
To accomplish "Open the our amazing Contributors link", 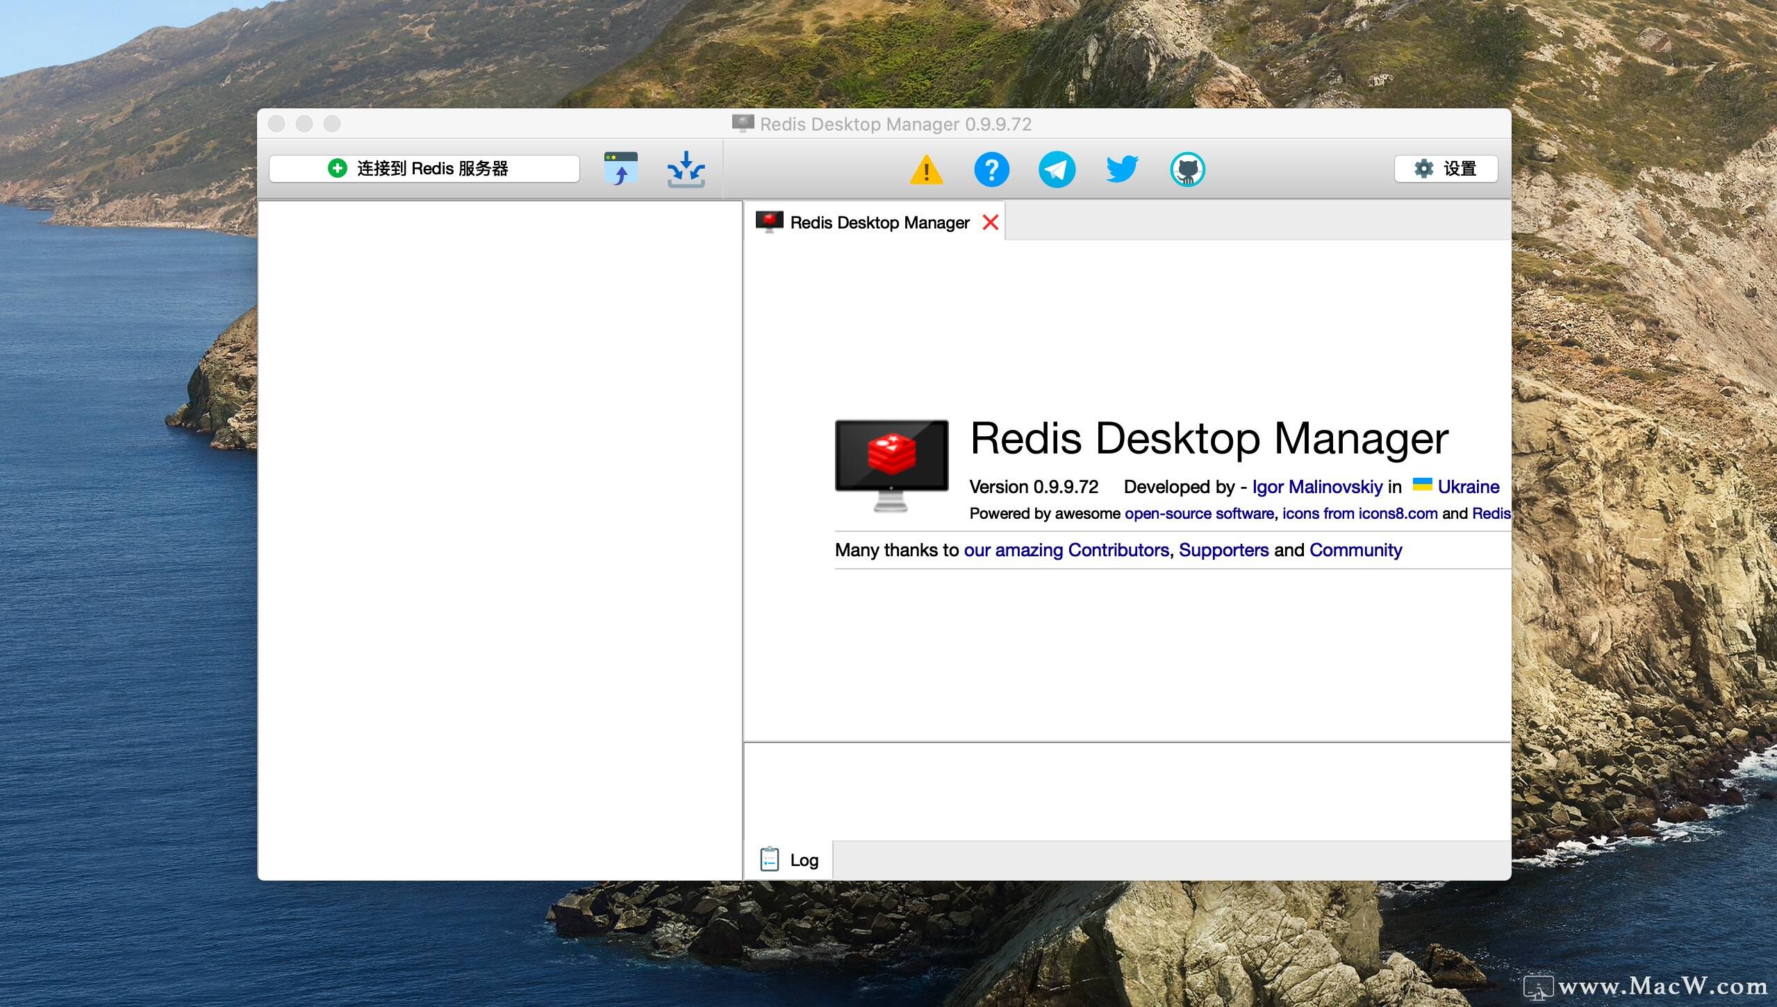I will [1066, 550].
